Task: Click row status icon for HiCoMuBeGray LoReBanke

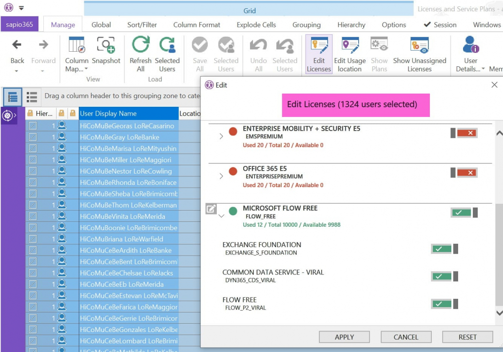Action: coord(33,137)
